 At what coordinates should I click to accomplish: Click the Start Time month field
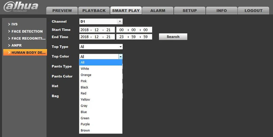[96, 30]
